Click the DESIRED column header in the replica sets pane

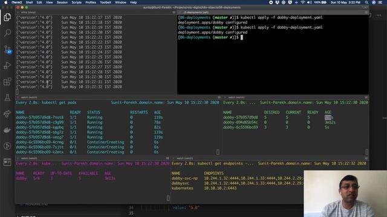point(272,113)
